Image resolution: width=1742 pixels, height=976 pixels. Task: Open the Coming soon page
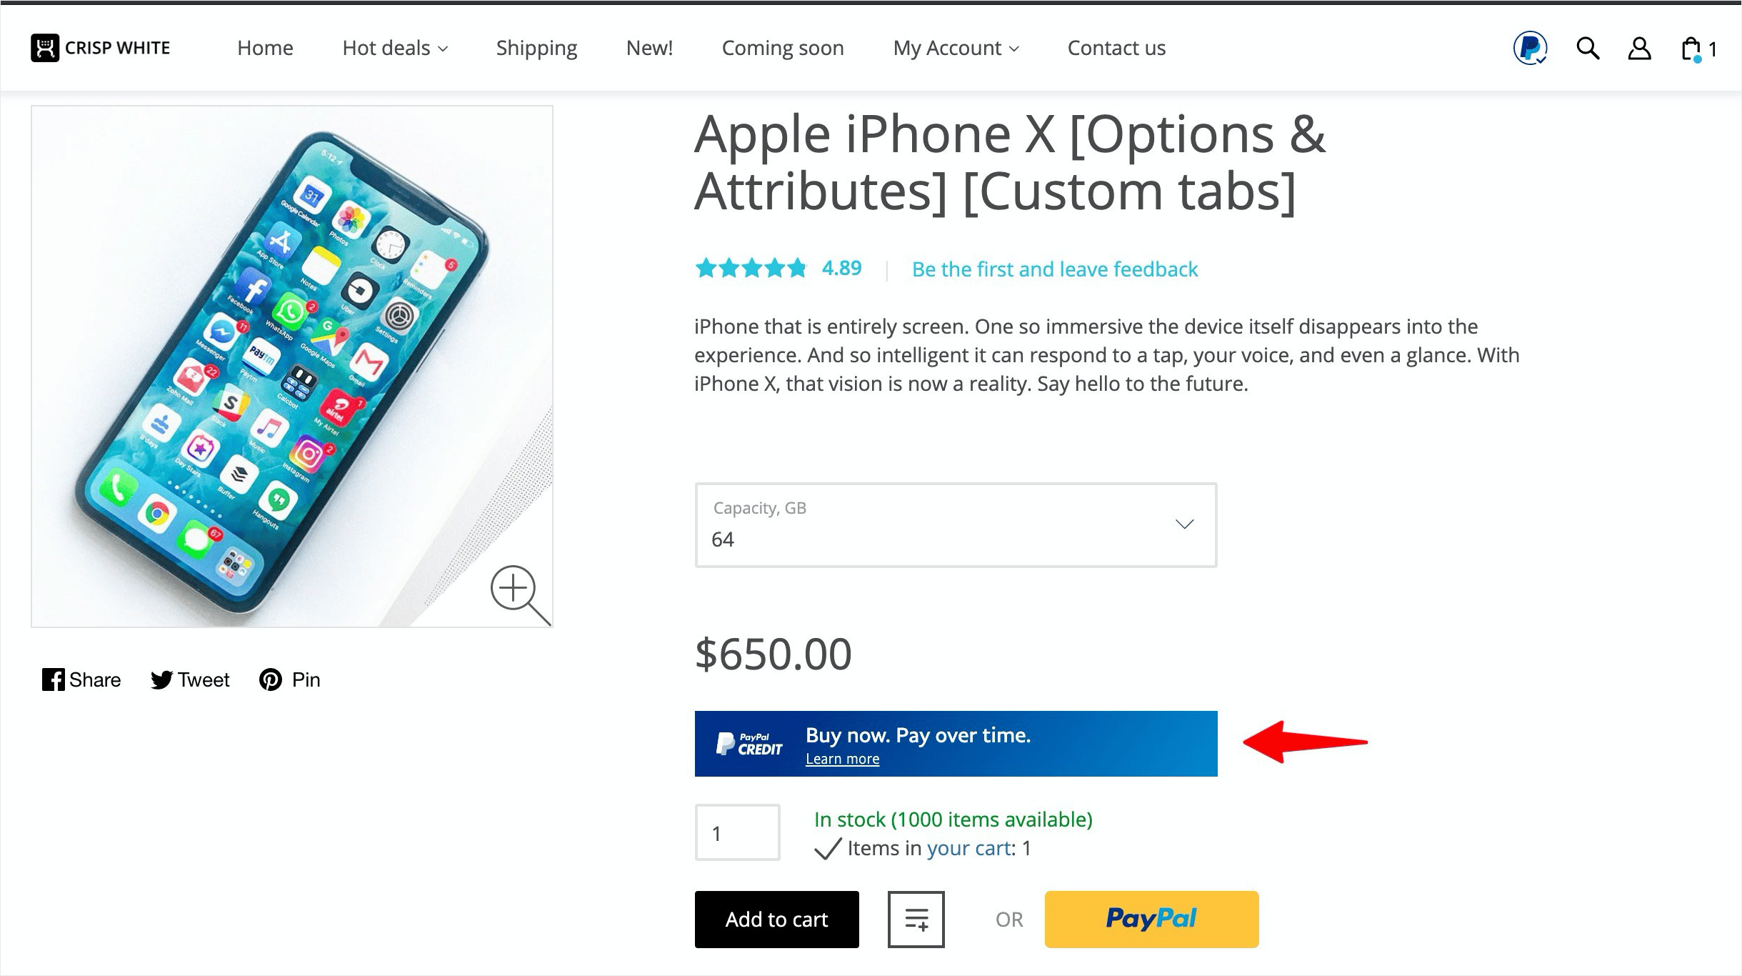[783, 48]
